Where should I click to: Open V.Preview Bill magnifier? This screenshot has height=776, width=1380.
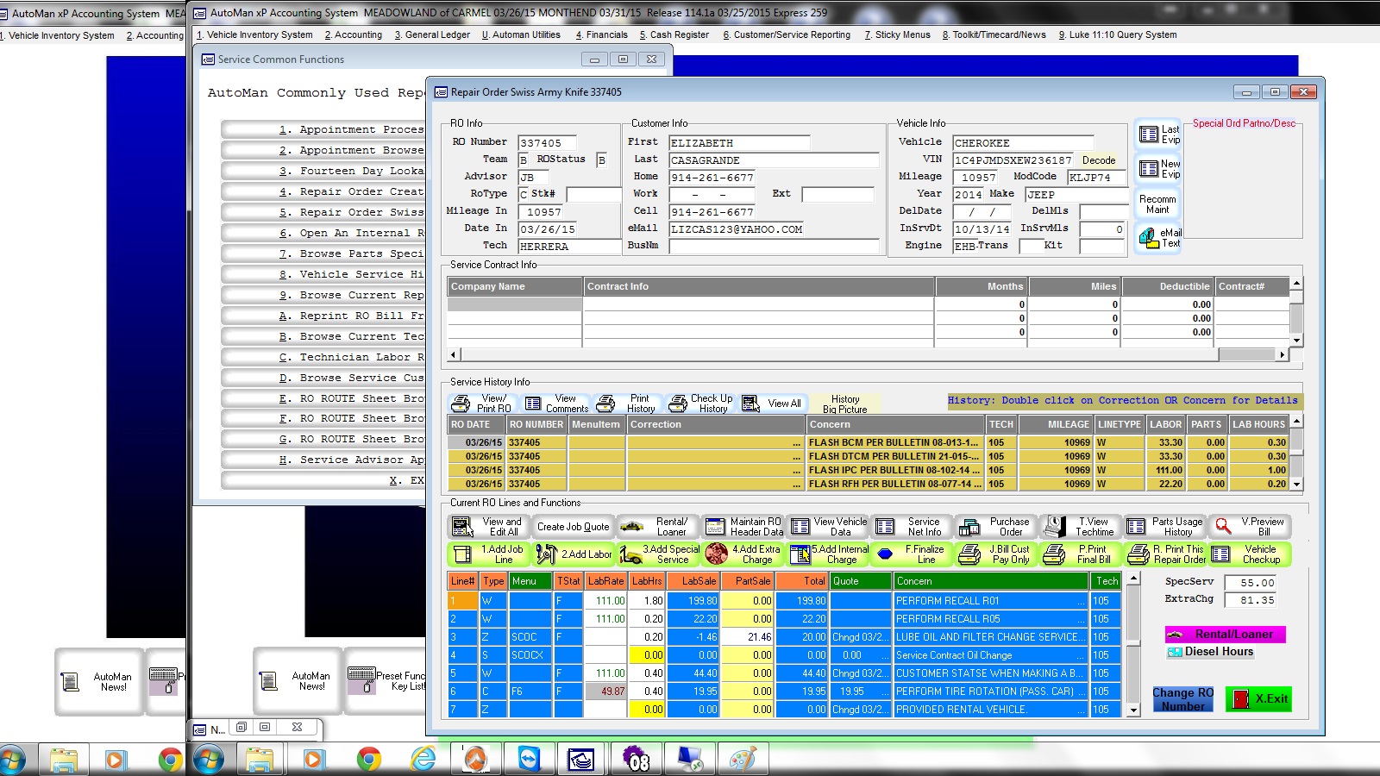pos(1223,527)
